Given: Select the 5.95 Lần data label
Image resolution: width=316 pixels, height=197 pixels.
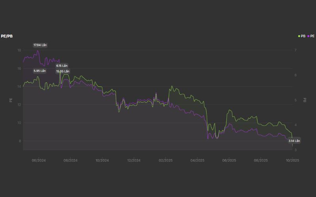Looking at the screenshot, I should [x=39, y=71].
